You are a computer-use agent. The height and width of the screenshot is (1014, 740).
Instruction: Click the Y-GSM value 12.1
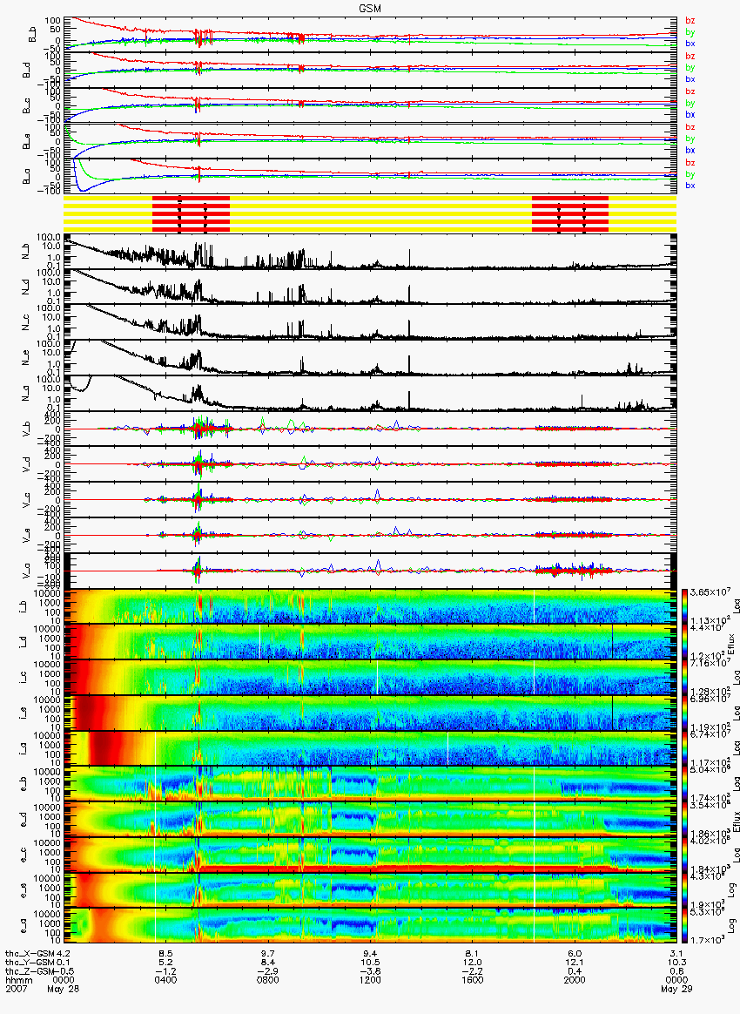(x=575, y=963)
